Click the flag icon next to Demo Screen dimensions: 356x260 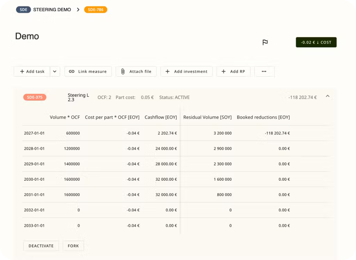click(x=265, y=42)
